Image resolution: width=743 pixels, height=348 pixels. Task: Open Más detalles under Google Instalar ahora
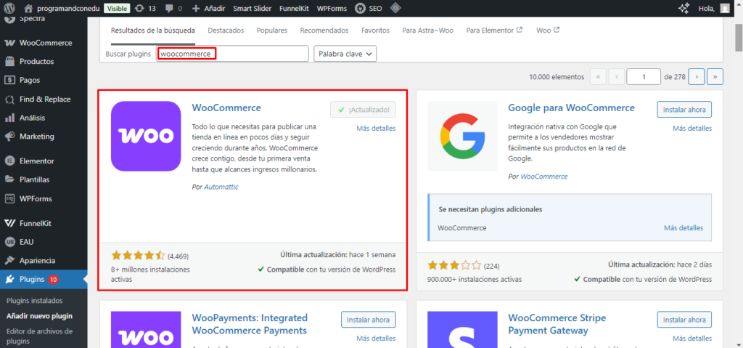pos(691,128)
